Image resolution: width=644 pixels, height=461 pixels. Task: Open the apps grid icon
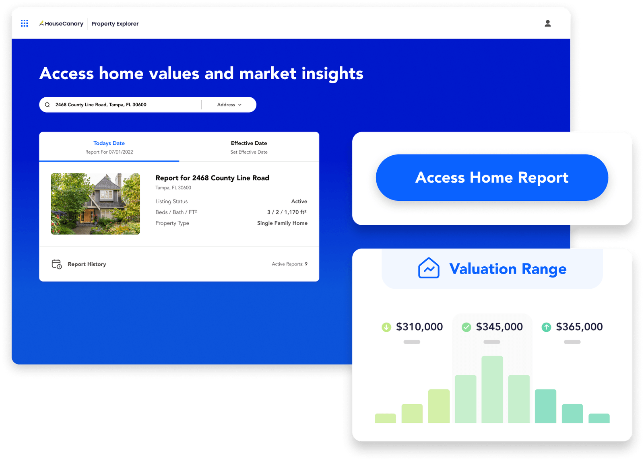24,23
